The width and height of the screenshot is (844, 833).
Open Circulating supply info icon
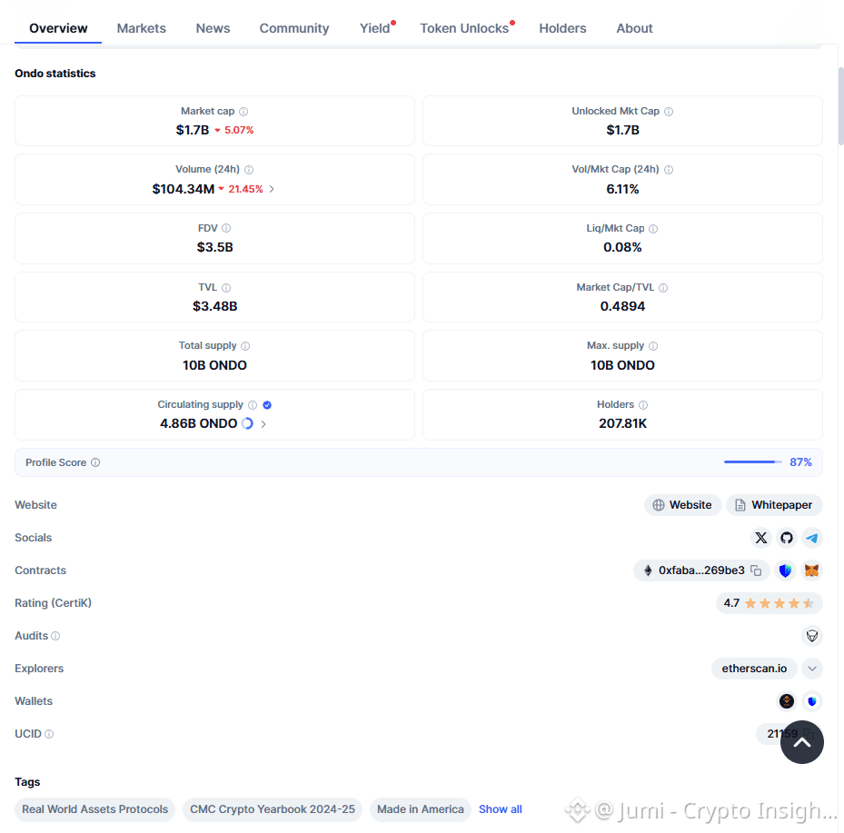[x=253, y=404]
